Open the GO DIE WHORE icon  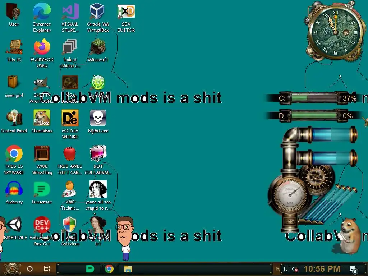click(x=70, y=118)
